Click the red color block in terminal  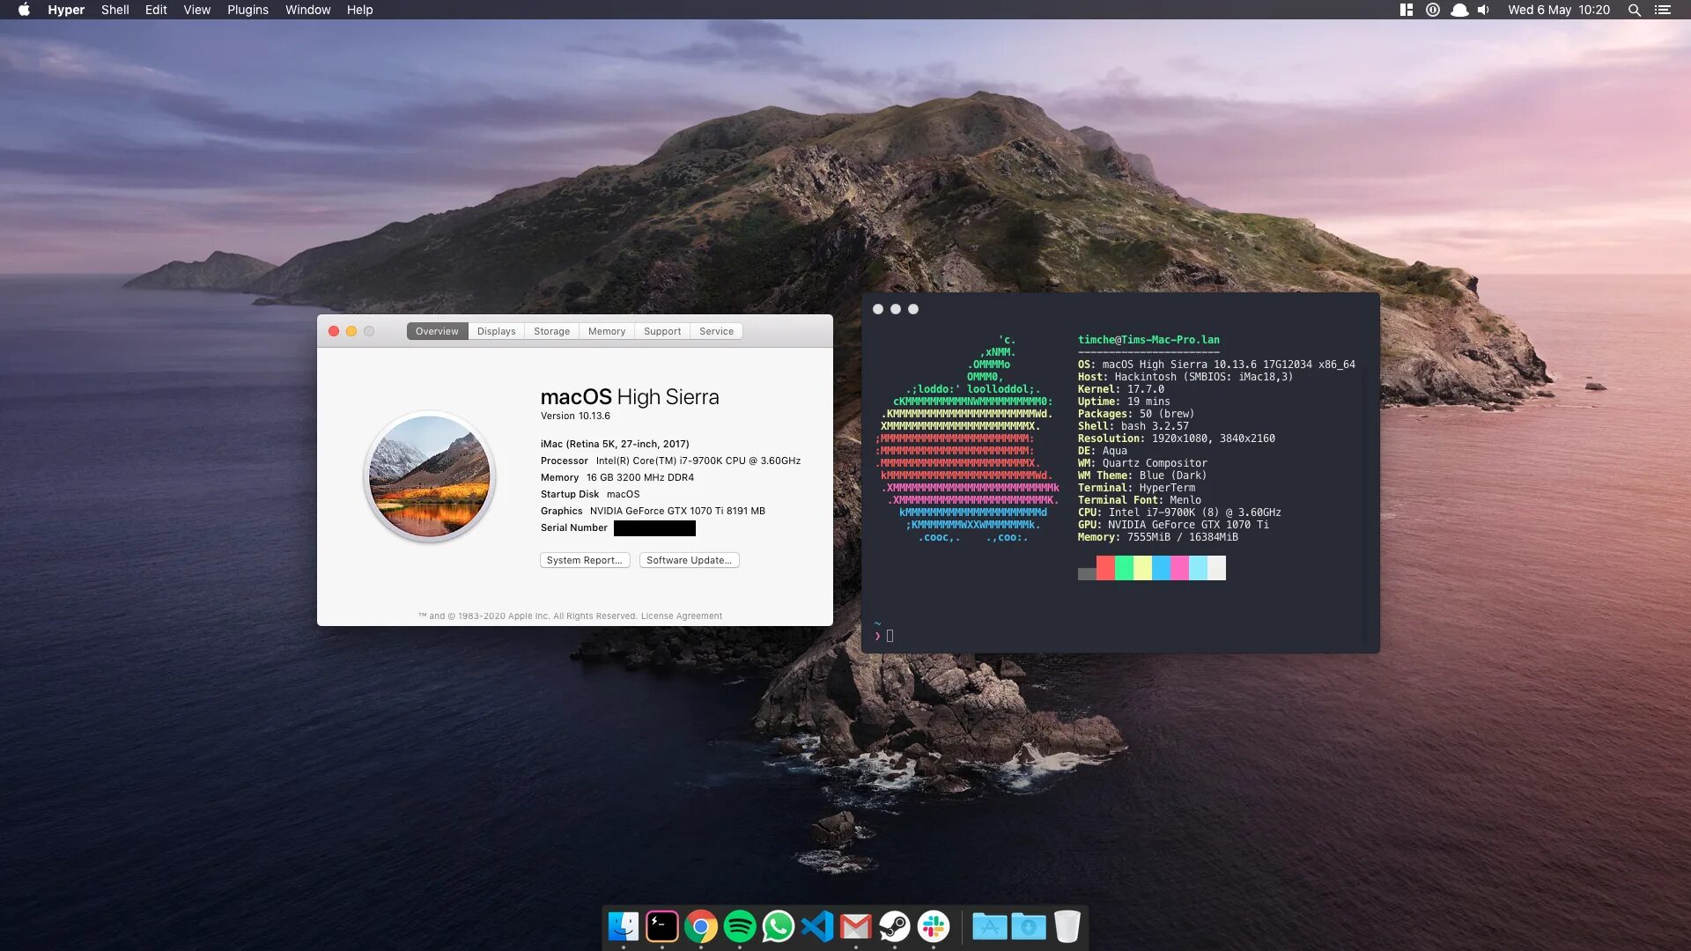(1105, 568)
